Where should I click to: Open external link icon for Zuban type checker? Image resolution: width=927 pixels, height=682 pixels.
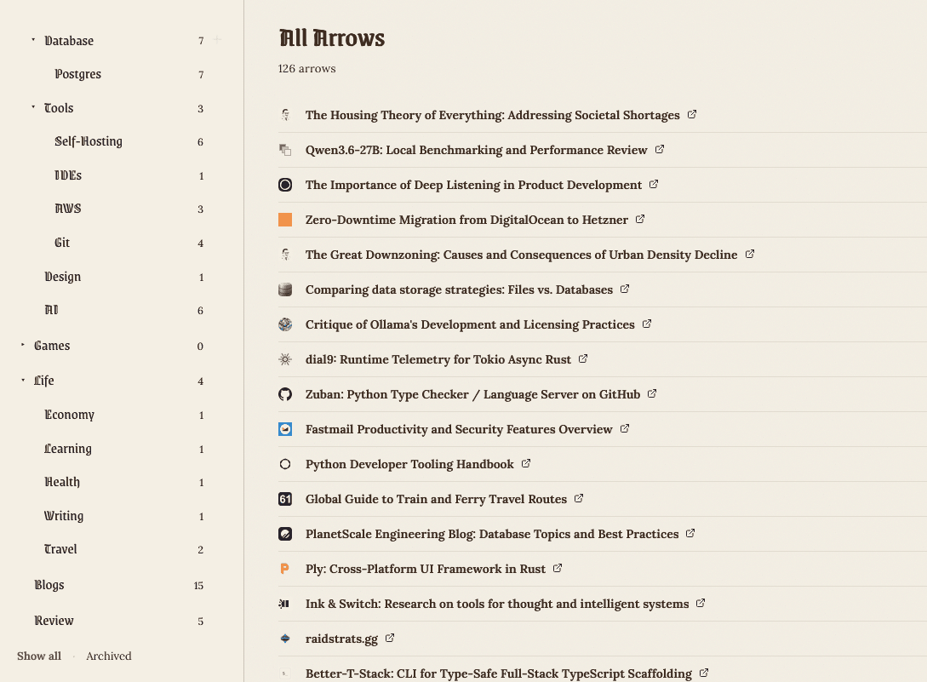[x=651, y=393]
